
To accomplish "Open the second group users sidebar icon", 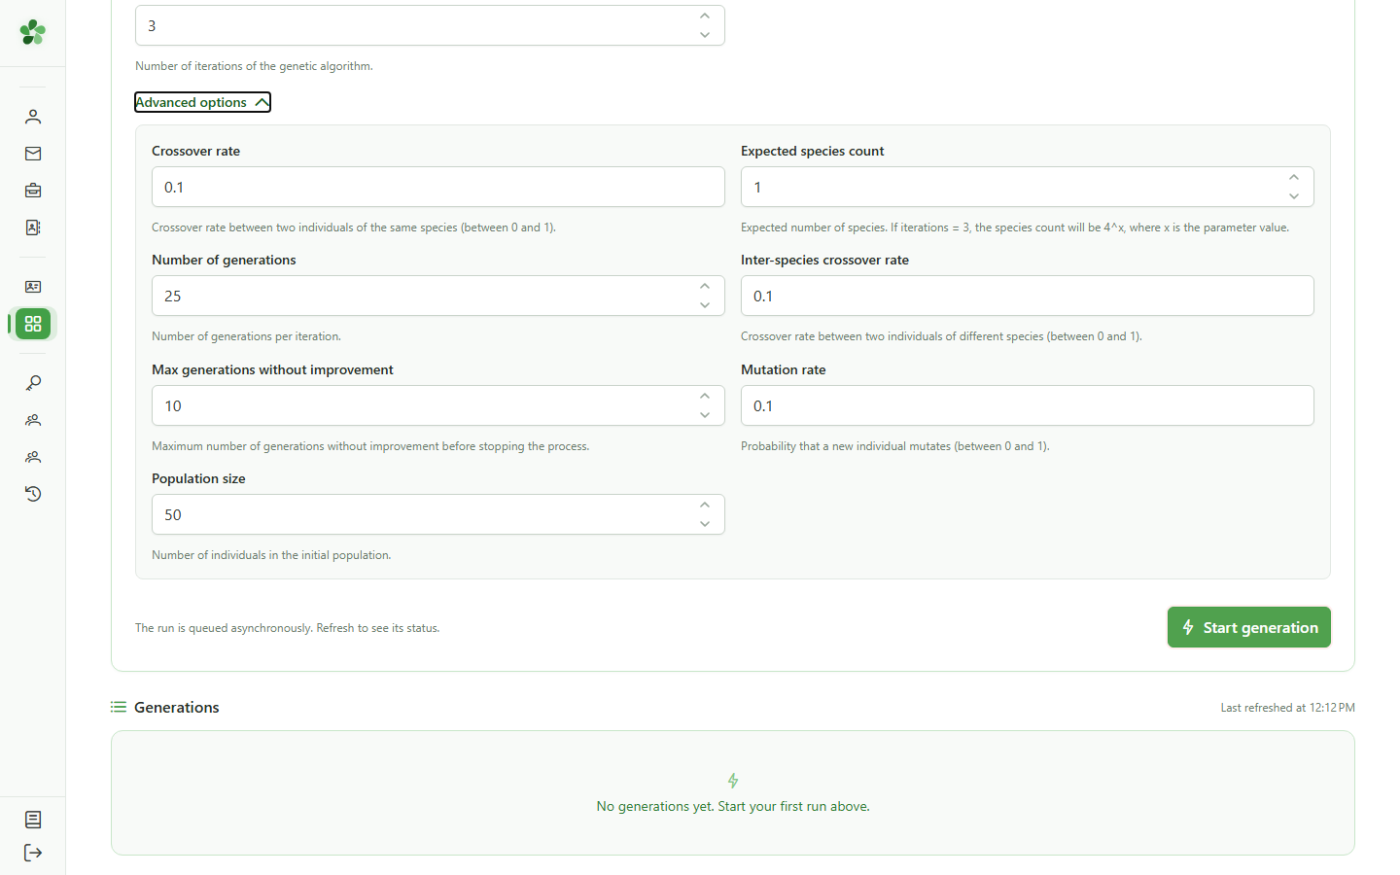I will (33, 457).
